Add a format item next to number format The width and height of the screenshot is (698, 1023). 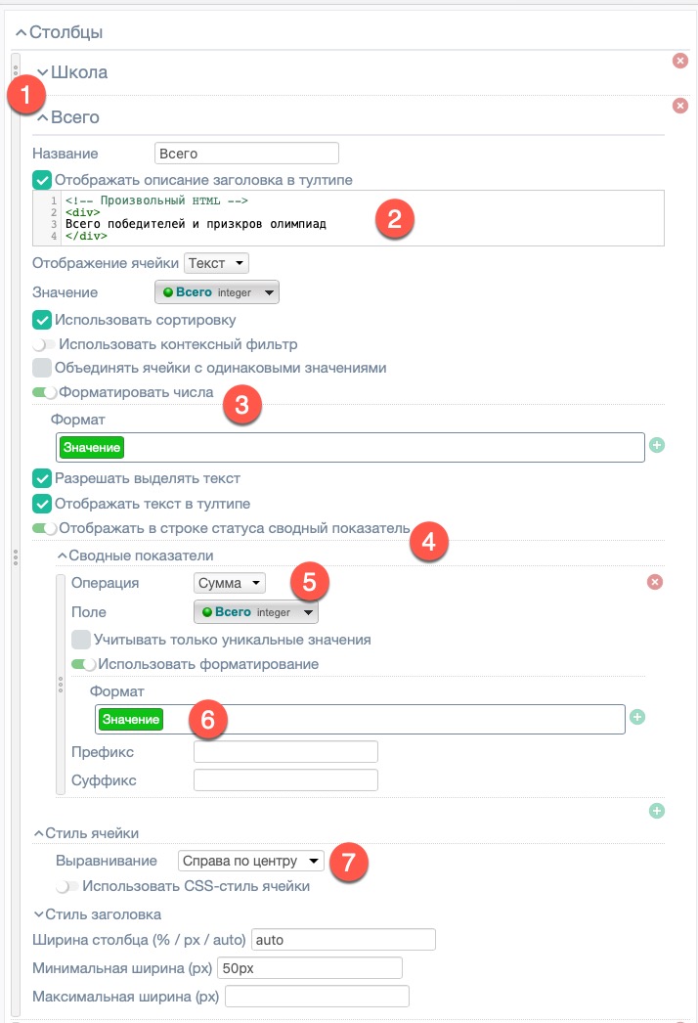click(657, 446)
